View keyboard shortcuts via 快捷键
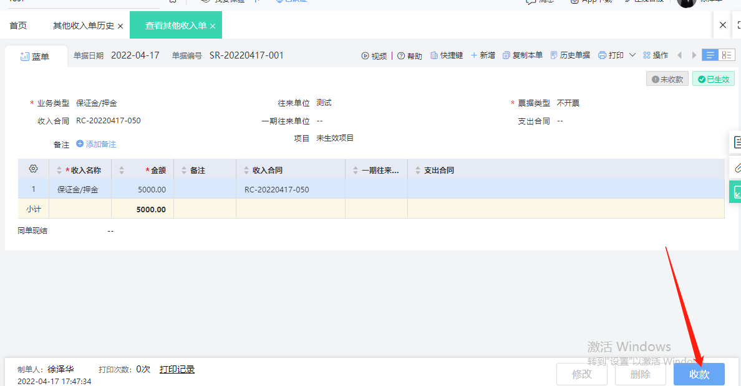The height and width of the screenshot is (386, 741). point(447,55)
